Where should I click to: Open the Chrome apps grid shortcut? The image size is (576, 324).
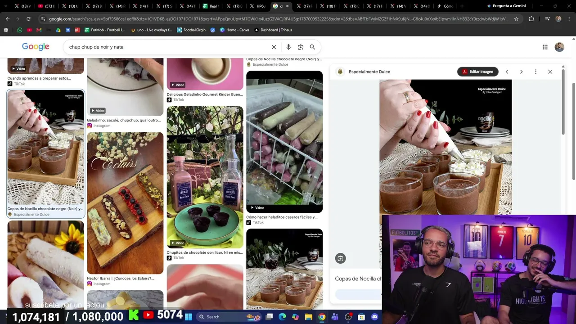(x=6, y=30)
